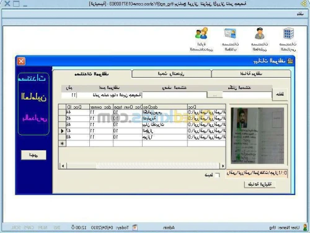
Task: Toggle the checkbox below the data grid
Action: click(217, 175)
